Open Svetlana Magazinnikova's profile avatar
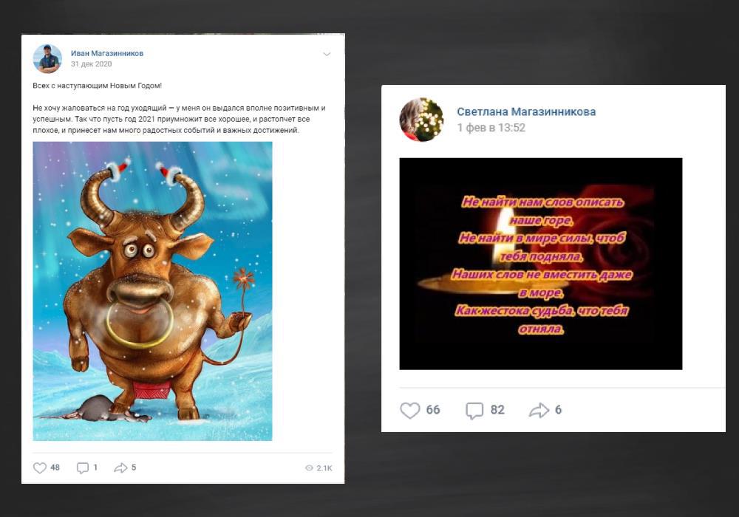The height and width of the screenshot is (517, 739). (x=421, y=120)
